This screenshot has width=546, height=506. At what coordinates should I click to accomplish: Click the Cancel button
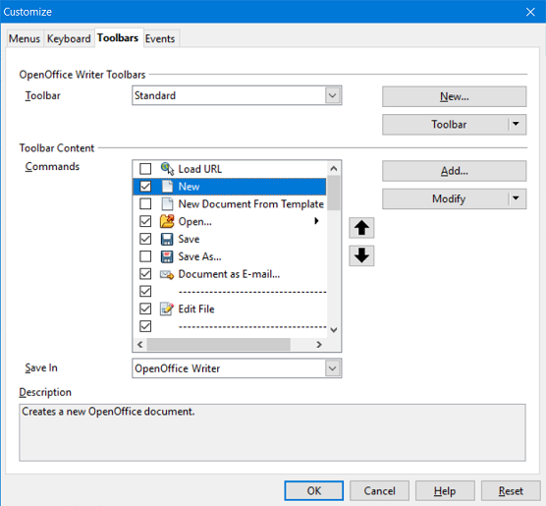[379, 490]
